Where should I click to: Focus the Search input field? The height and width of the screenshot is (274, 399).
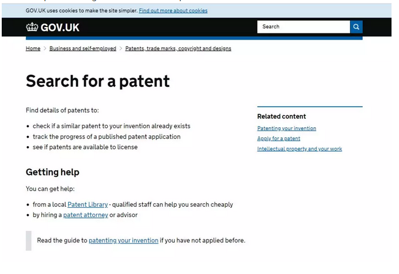[303, 26]
